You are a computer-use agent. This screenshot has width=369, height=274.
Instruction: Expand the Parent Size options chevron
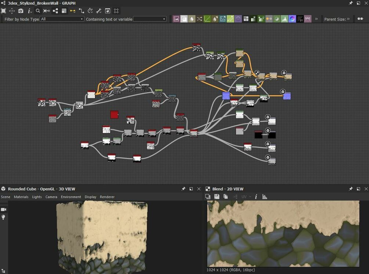click(348, 19)
